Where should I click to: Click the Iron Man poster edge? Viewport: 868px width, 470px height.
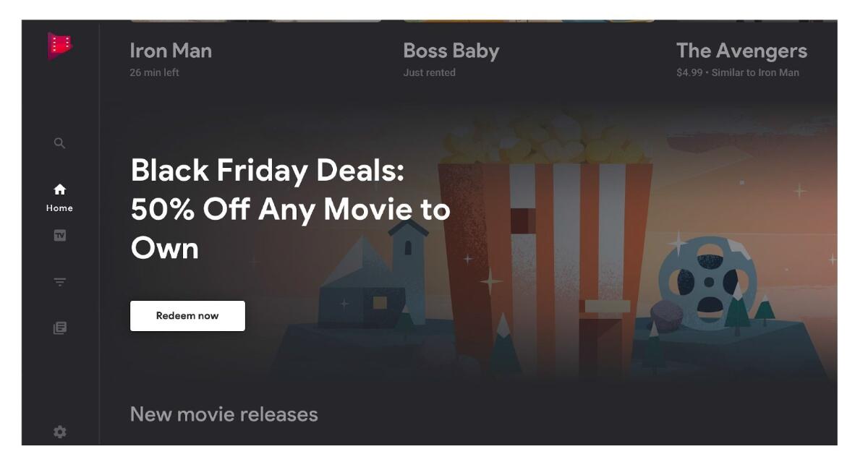coord(256,21)
